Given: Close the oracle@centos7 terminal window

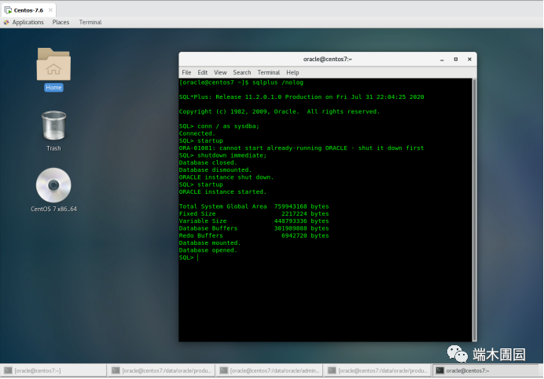Looking at the screenshot, I should (469, 59).
